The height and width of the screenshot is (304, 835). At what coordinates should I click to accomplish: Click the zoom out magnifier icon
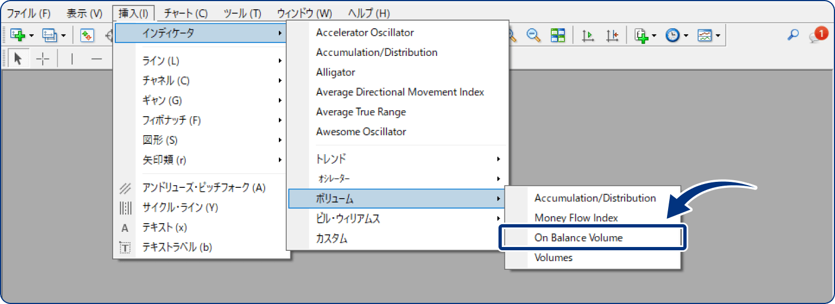click(534, 36)
